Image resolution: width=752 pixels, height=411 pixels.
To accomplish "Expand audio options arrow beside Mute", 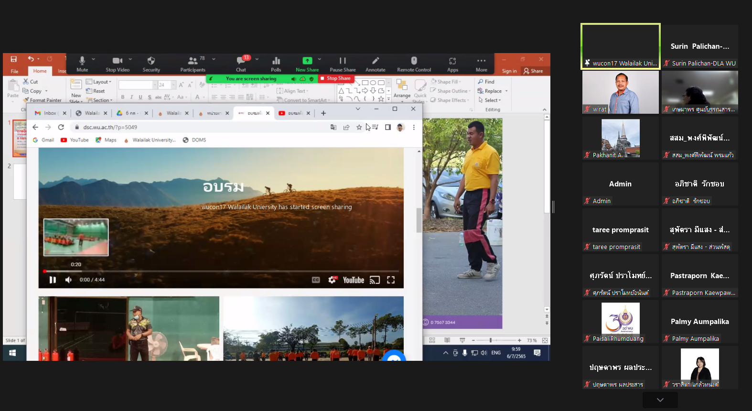I will [x=94, y=59].
